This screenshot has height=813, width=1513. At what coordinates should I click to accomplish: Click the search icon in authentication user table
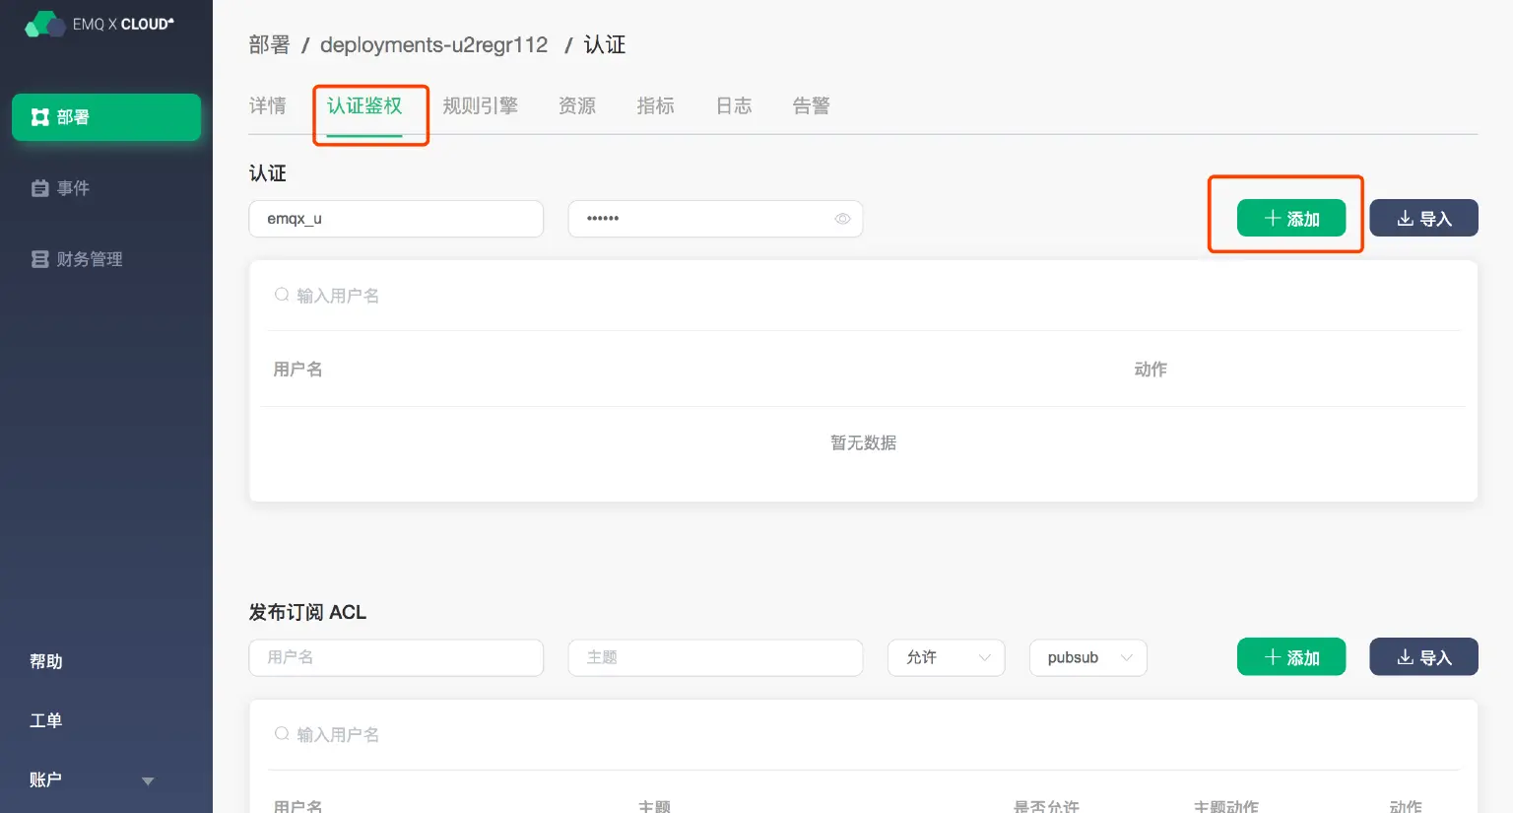point(282,295)
